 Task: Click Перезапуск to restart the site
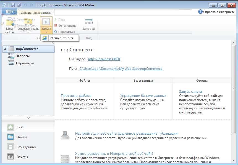65,32
